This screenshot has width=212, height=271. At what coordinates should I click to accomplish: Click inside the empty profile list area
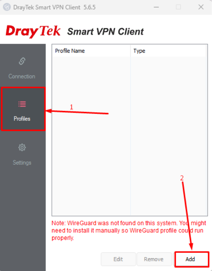pos(130,136)
